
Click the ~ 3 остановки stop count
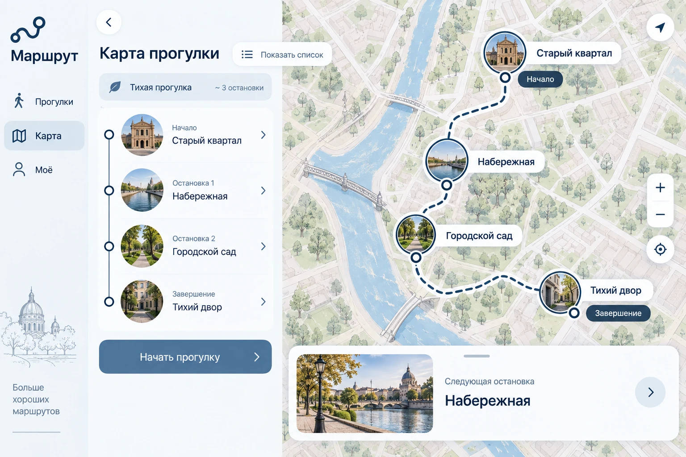239,88
